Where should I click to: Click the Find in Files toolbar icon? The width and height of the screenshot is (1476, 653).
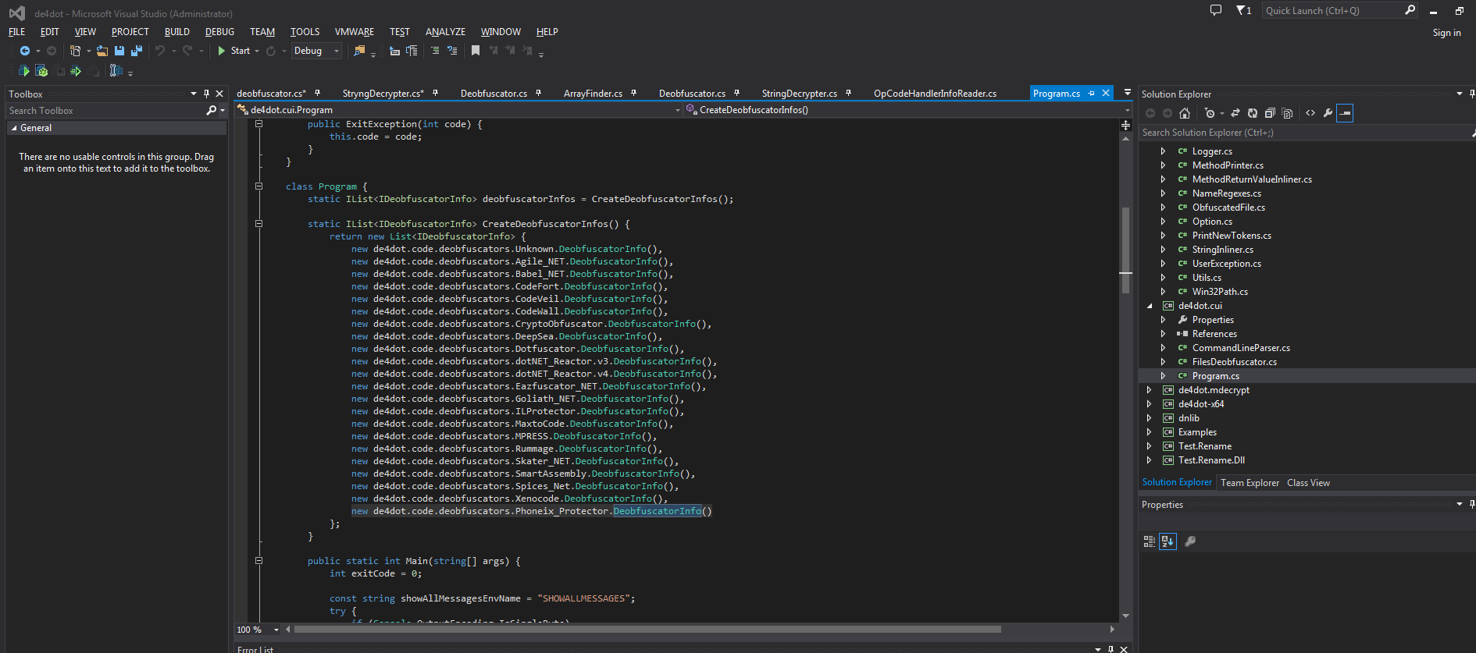point(359,51)
